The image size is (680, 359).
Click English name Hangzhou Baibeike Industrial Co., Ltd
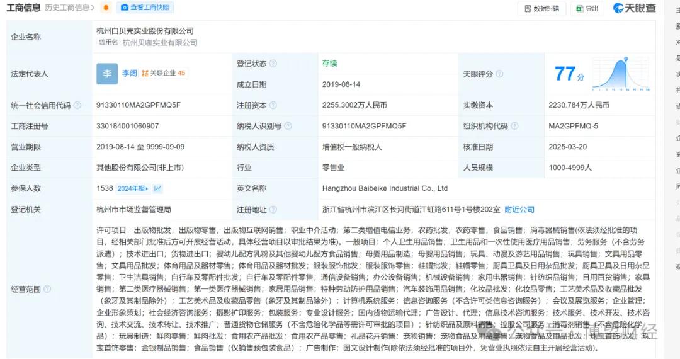coord(385,188)
